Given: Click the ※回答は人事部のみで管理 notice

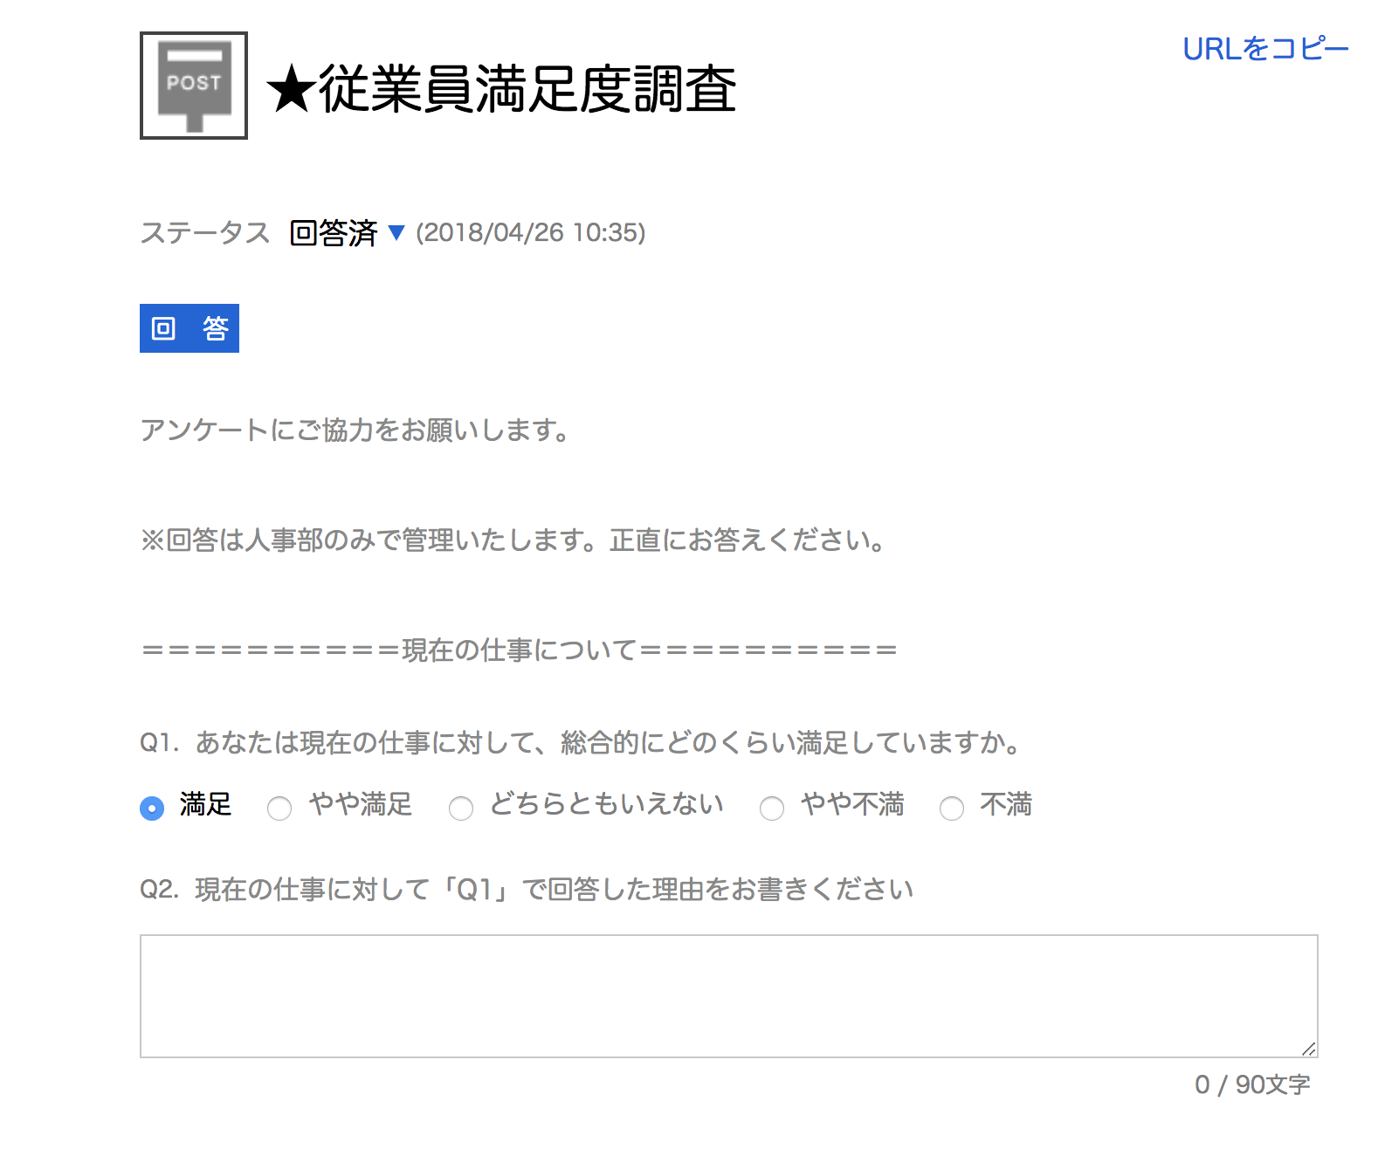Looking at the screenshot, I should (x=513, y=540).
